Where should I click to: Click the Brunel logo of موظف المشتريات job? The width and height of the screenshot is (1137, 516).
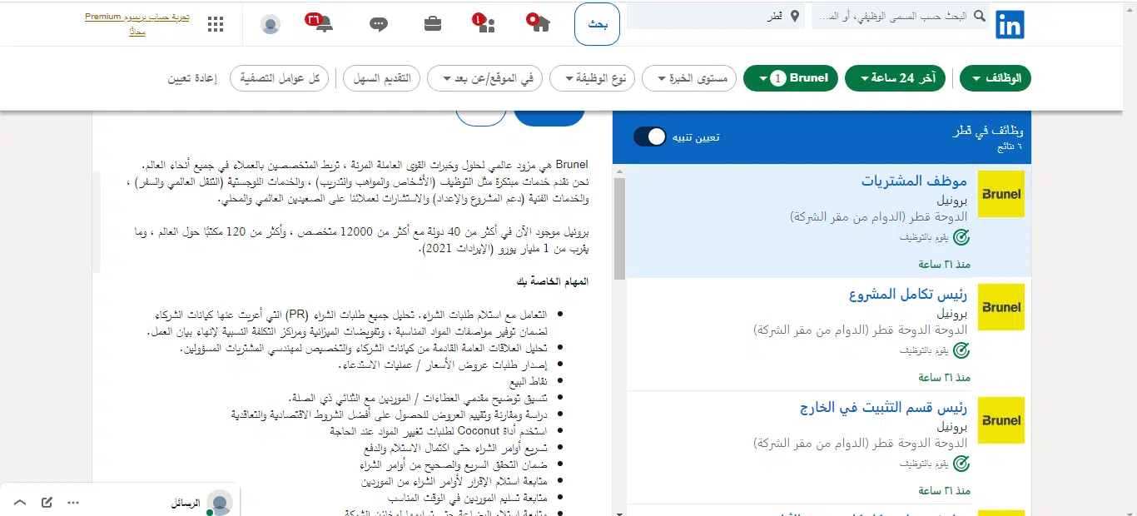tap(1000, 193)
